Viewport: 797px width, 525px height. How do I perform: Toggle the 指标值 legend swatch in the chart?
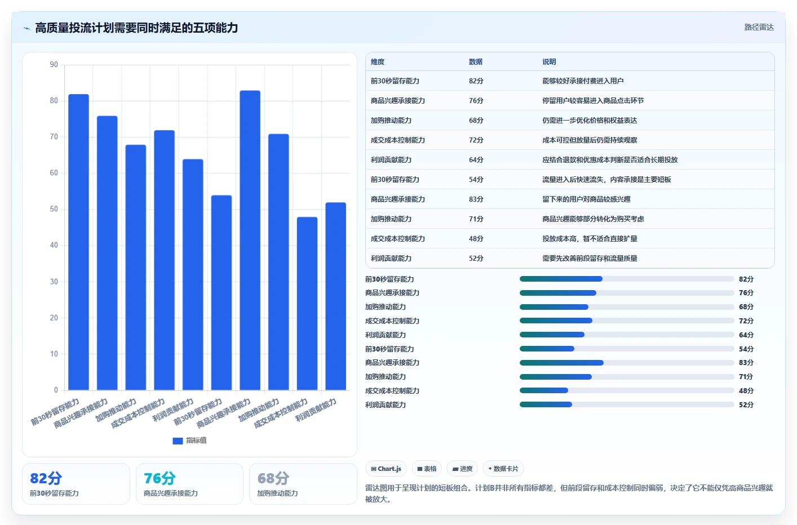(178, 441)
